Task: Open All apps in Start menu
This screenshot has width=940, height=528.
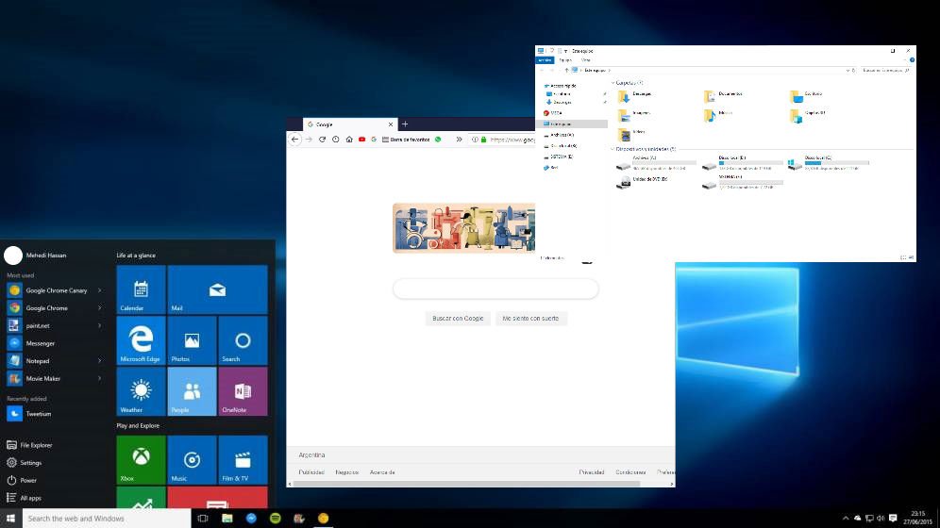Action: click(30, 498)
